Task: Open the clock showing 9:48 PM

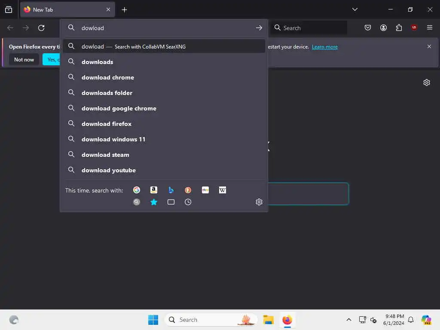Action: (x=394, y=320)
